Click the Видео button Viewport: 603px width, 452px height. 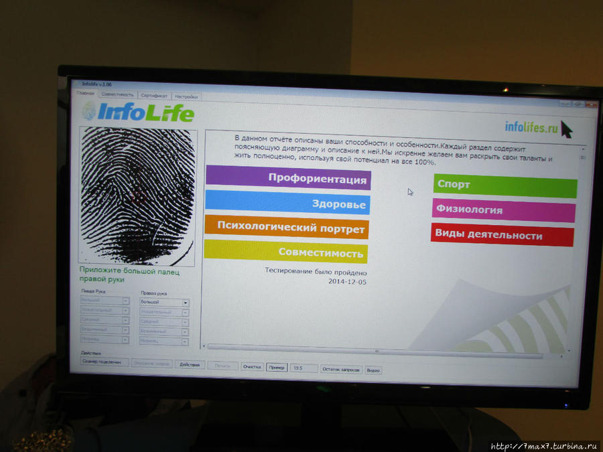(373, 370)
